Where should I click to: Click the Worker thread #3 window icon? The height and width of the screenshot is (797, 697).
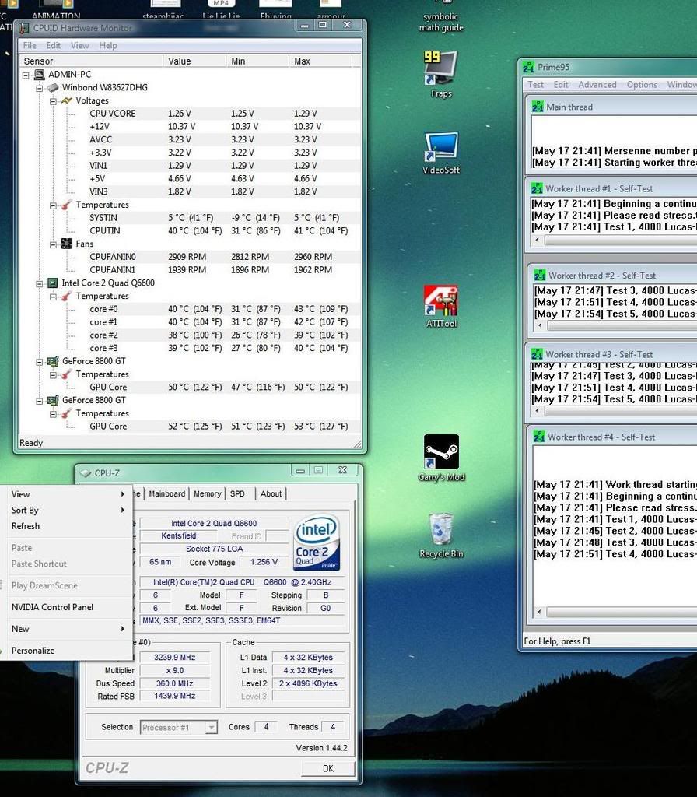(x=537, y=354)
